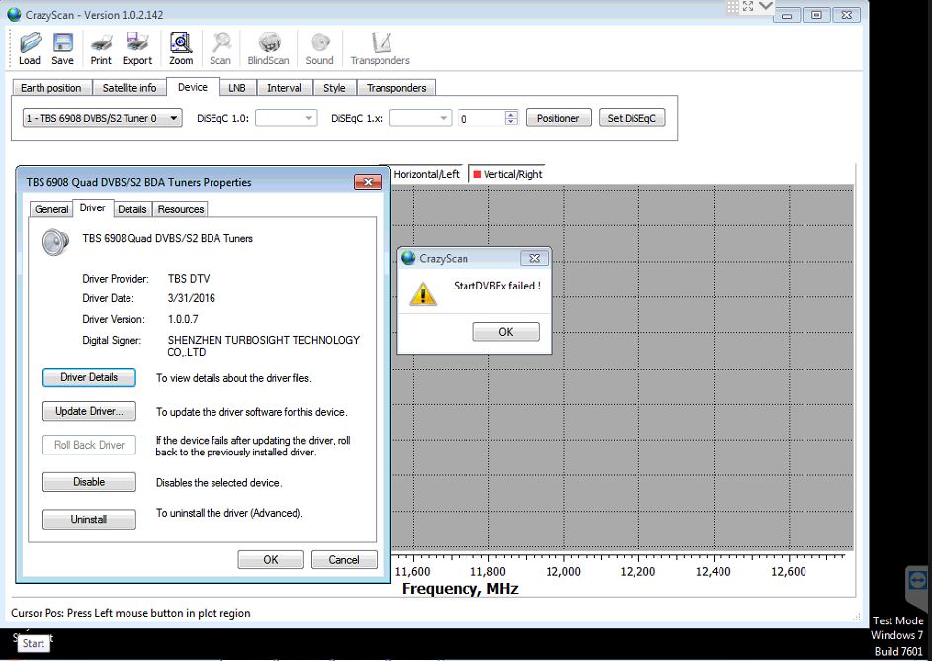
Task: Start a Scan from the toolbar
Action: tap(220, 48)
